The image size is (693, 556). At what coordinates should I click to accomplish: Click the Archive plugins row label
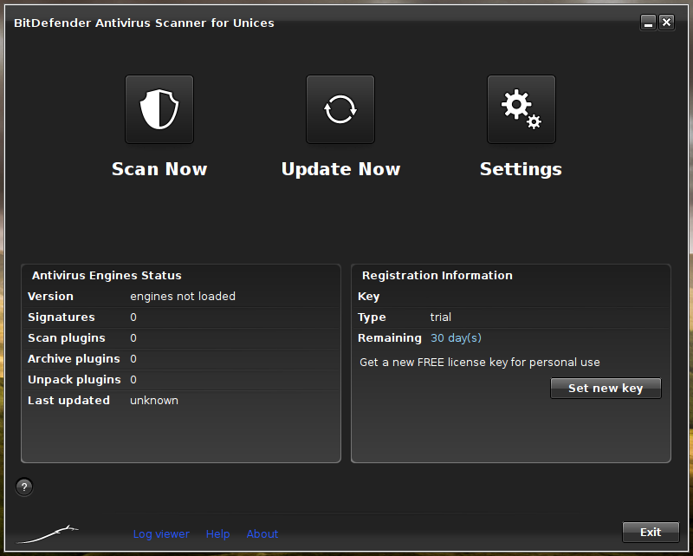pos(74,359)
